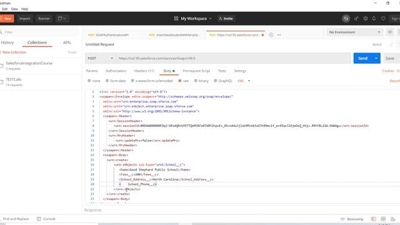
Task: Click the heart icon in the header
Action: (383, 18)
